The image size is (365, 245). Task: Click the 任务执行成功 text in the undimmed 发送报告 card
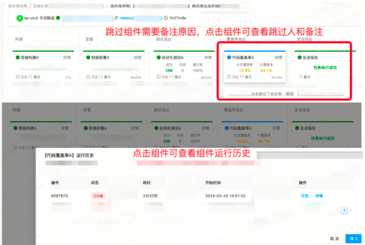tap(325, 68)
